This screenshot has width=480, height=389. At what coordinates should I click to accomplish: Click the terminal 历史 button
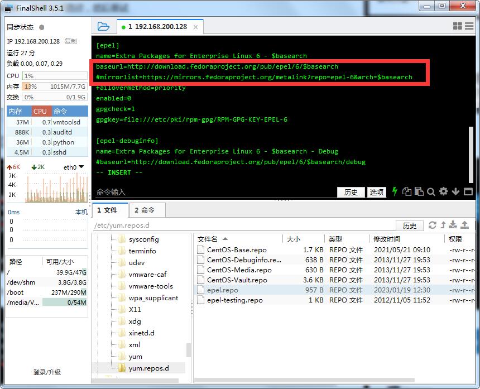(x=351, y=192)
